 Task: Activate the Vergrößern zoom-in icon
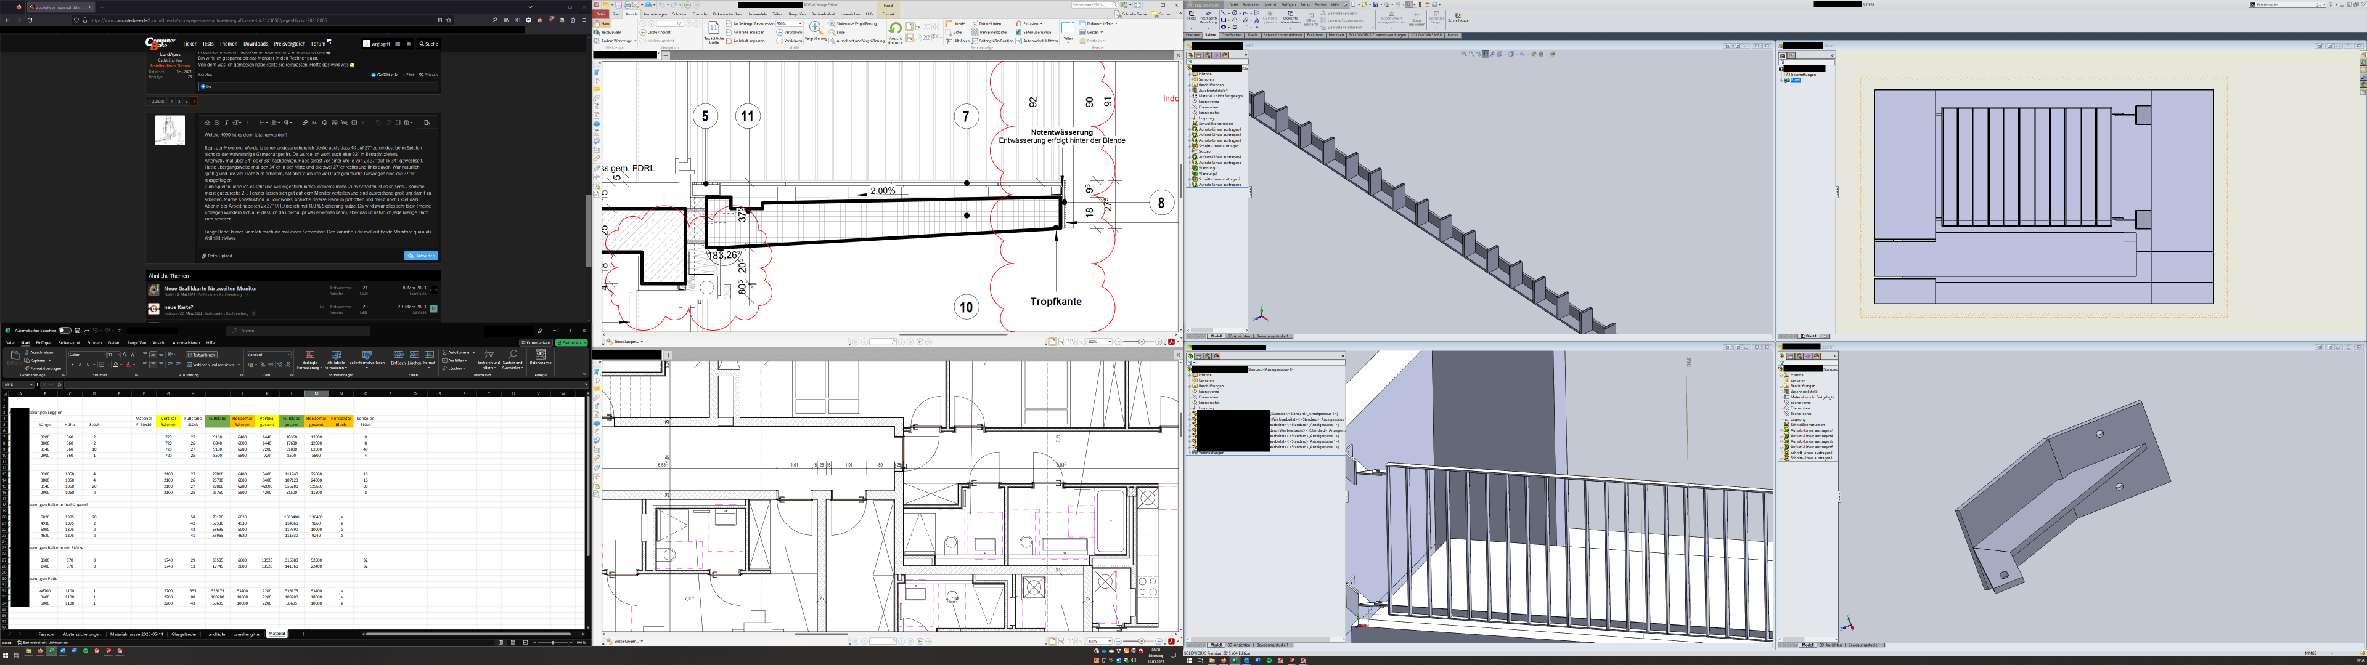[779, 32]
